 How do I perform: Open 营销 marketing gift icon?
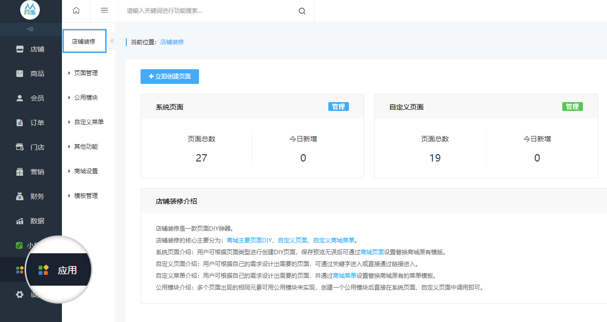pos(20,172)
